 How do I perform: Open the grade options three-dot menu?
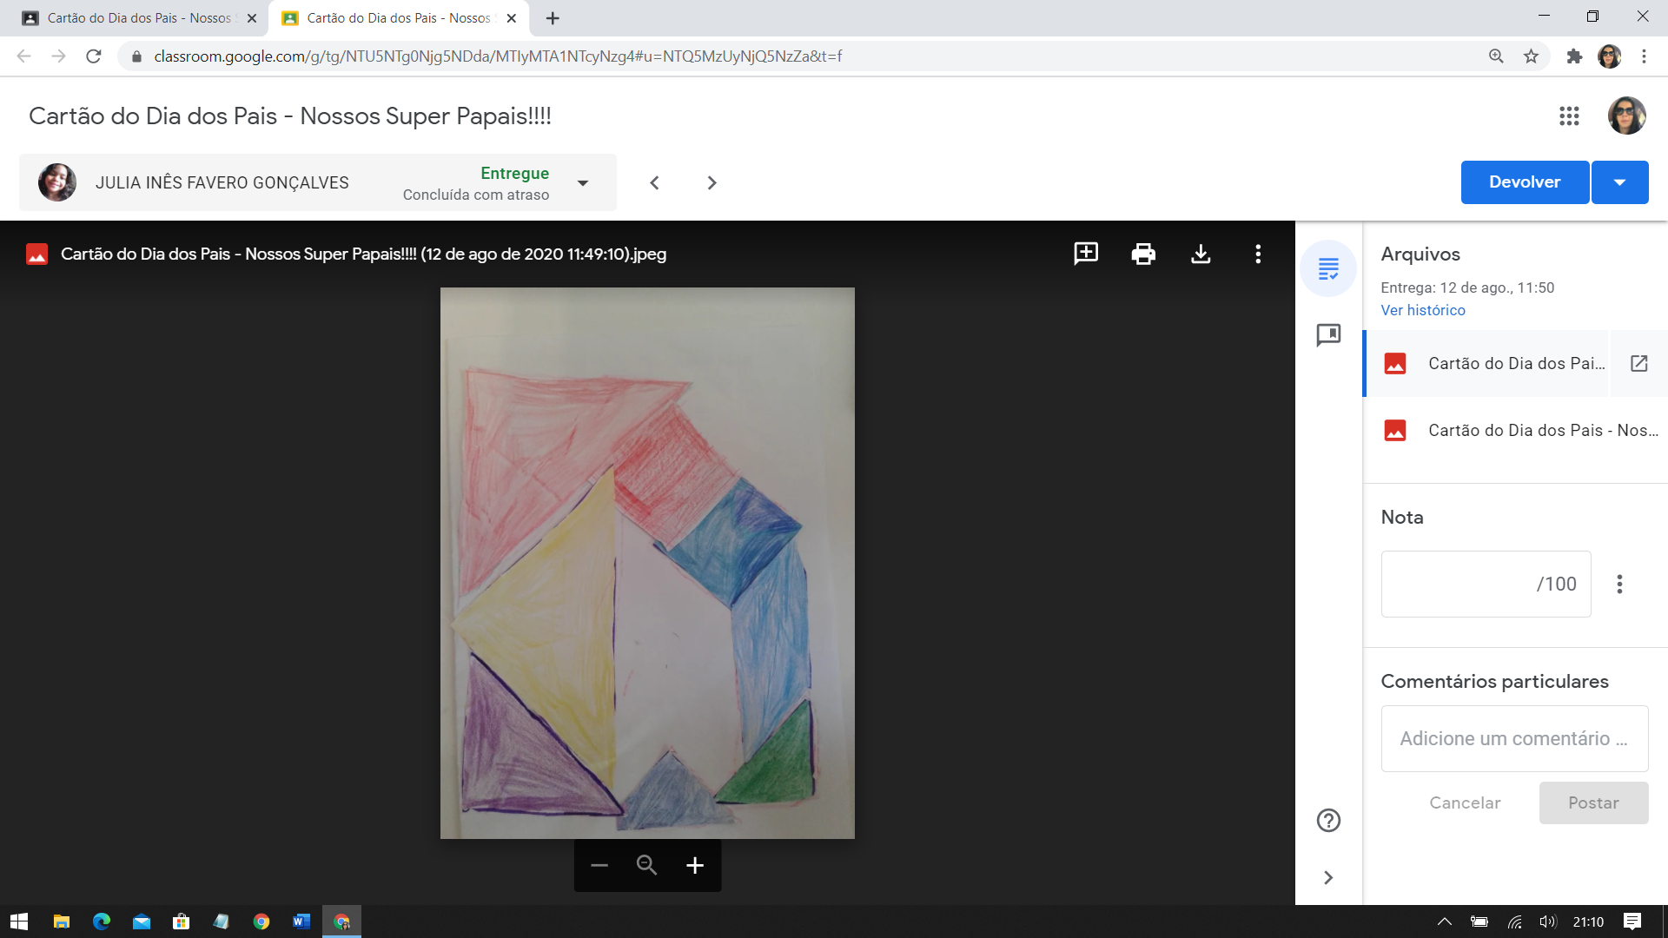point(1619,584)
